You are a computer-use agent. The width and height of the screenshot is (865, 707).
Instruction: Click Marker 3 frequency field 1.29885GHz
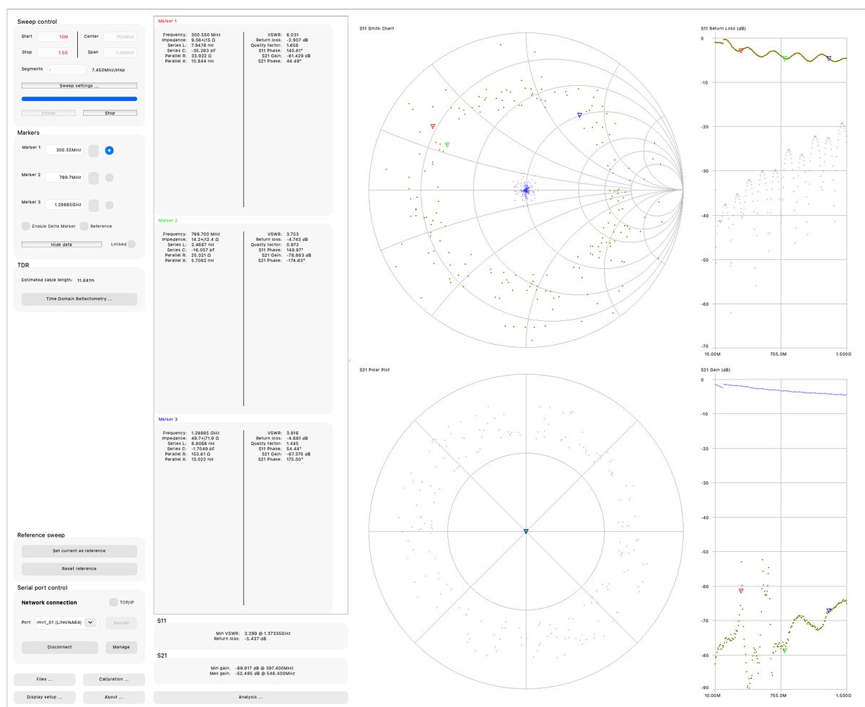(66, 205)
